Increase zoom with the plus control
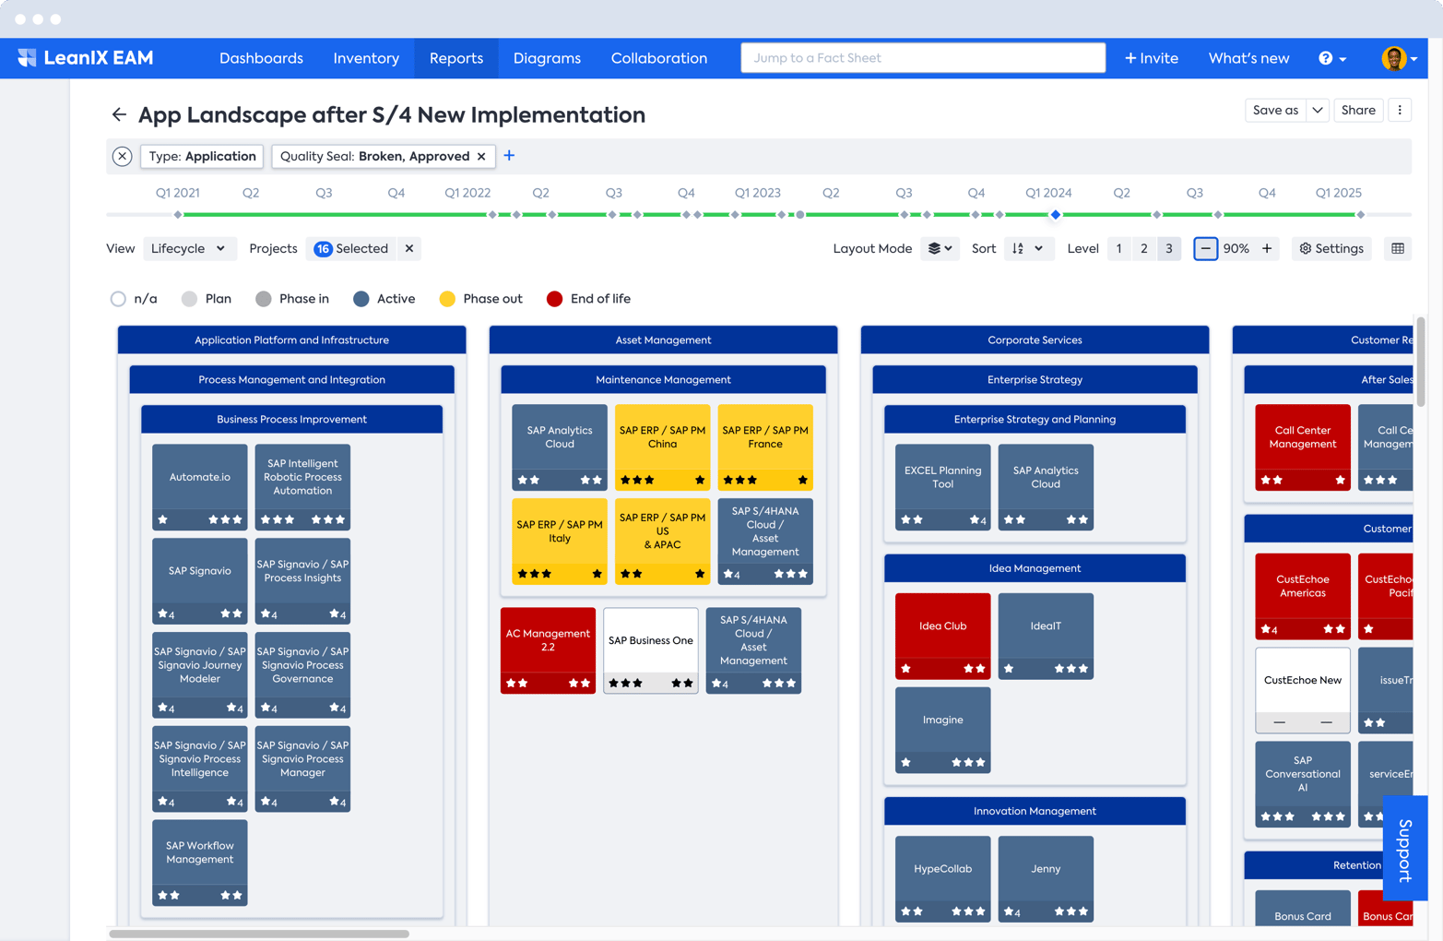 pyautogui.click(x=1267, y=248)
